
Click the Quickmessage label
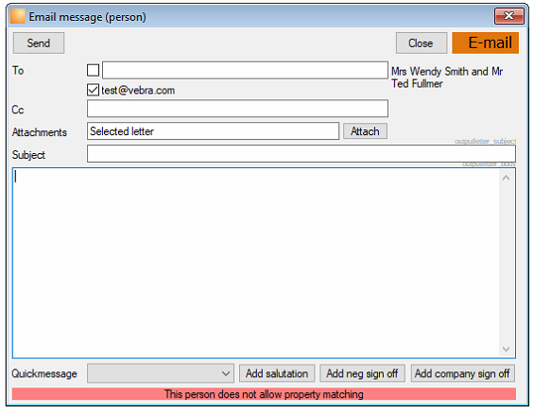(x=44, y=373)
